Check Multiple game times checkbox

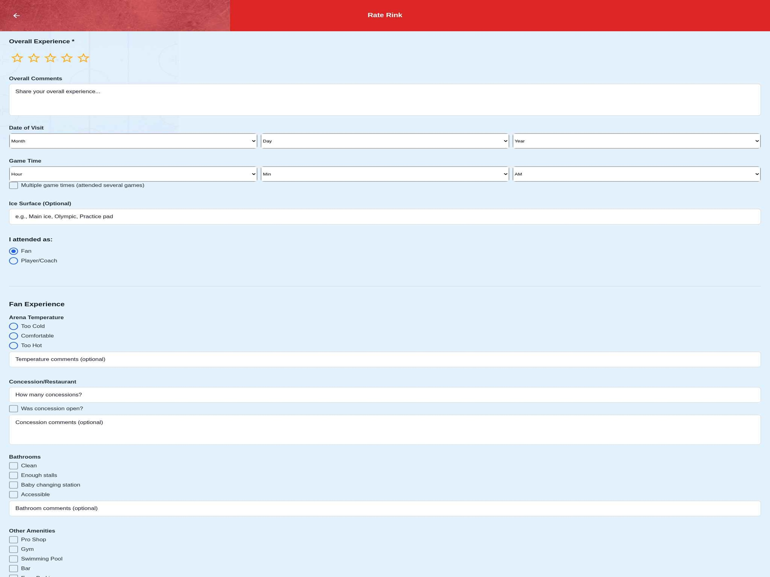[14, 185]
